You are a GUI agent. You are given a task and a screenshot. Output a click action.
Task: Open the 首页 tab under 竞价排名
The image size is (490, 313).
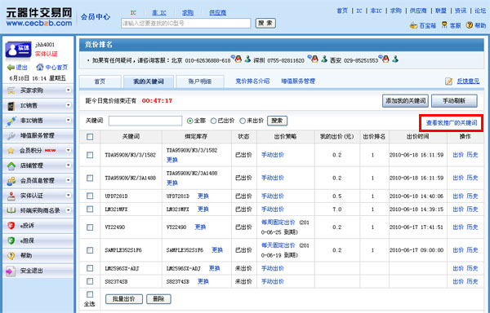100,82
